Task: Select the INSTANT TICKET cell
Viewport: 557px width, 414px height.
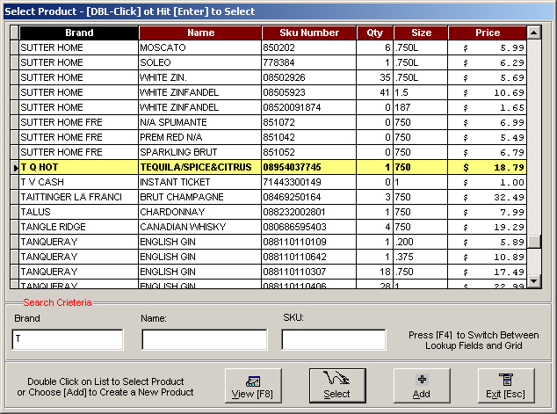Action: (200, 182)
